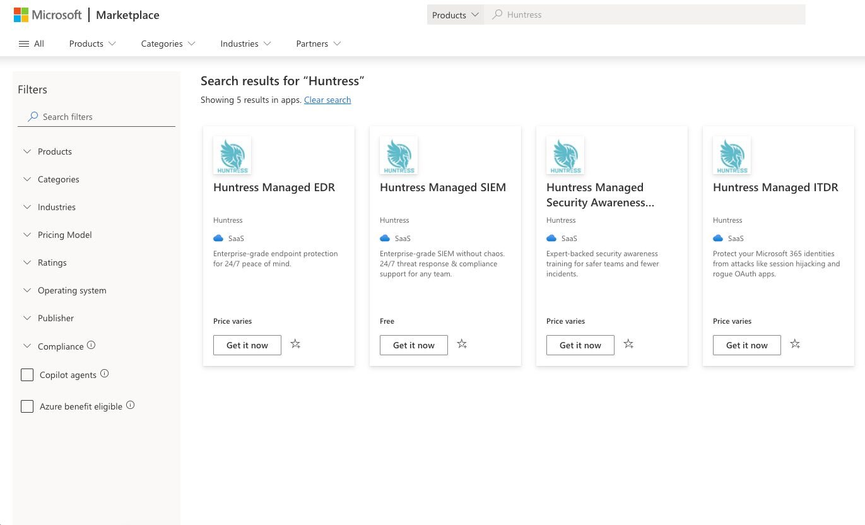Favorite Huntress Managed EDR with star icon
The image size is (865, 525).
click(x=295, y=344)
